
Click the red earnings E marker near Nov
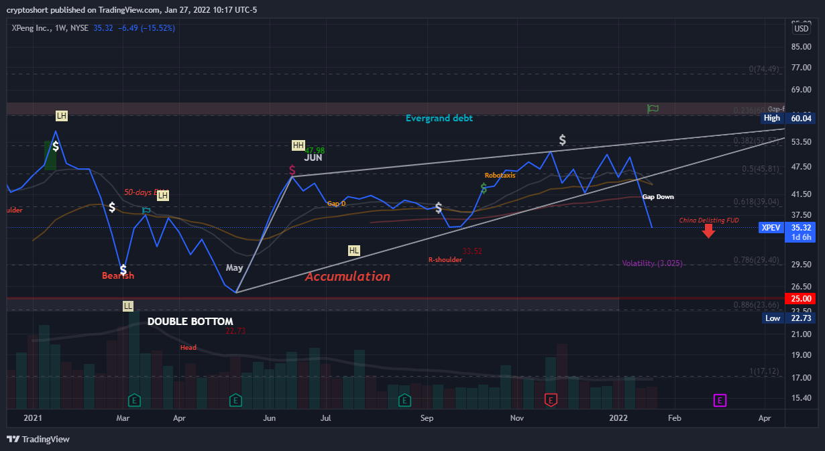551,400
